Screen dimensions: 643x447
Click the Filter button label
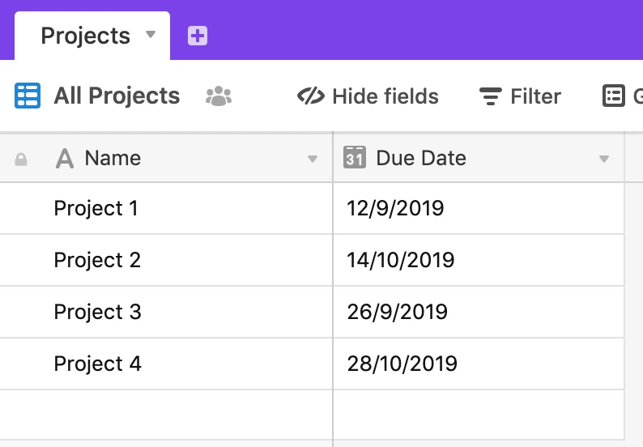[x=535, y=96]
